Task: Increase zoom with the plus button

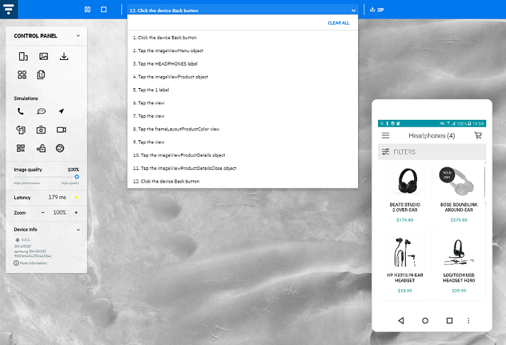Action: point(76,212)
